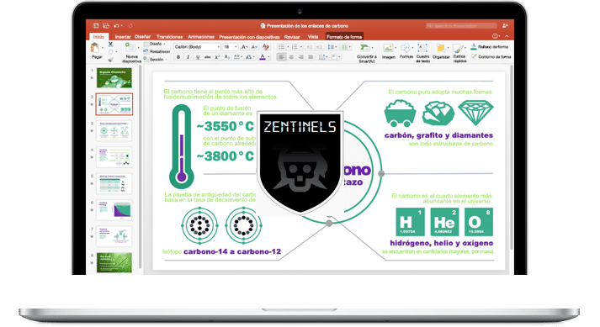The width and height of the screenshot is (600, 327).
Task: Click the slide editor vertical scrollbar
Action: click(x=512, y=157)
